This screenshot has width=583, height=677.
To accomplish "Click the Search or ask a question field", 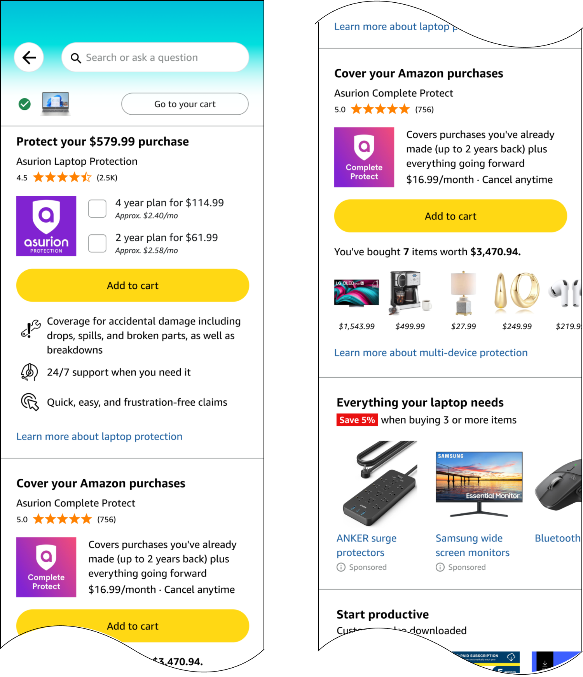I will [x=155, y=58].
